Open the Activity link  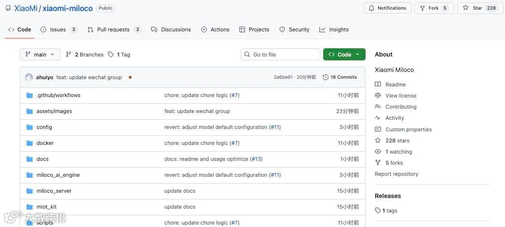click(389, 118)
